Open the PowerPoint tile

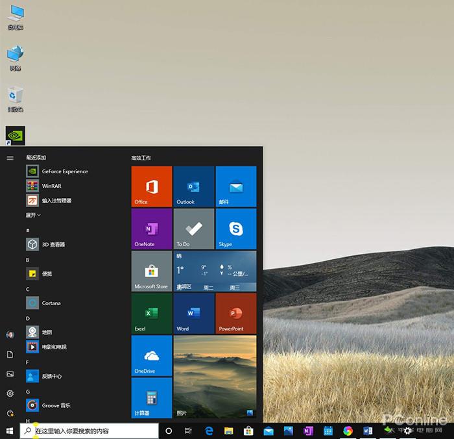236,313
